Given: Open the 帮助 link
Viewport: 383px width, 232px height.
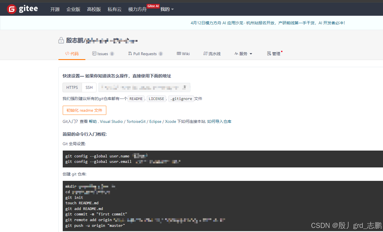Looking at the screenshot, I should coord(93,121).
